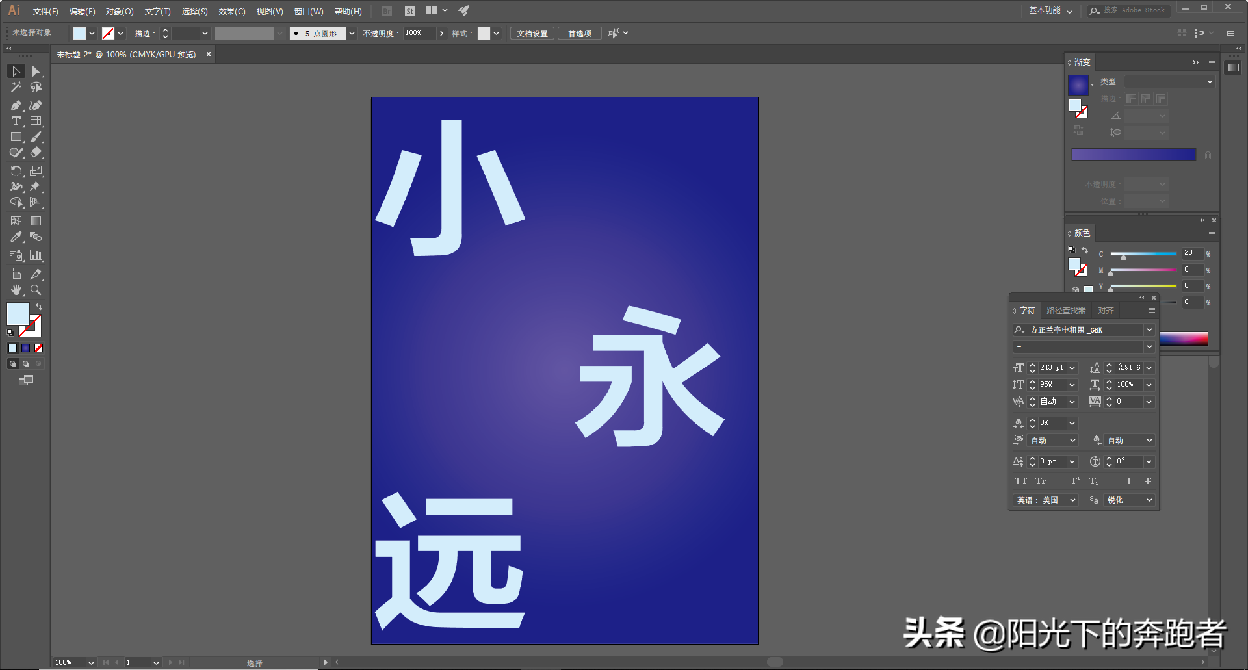This screenshot has height=670, width=1248.
Task: Select the Rectangular Grid tool
Action: 36,121
